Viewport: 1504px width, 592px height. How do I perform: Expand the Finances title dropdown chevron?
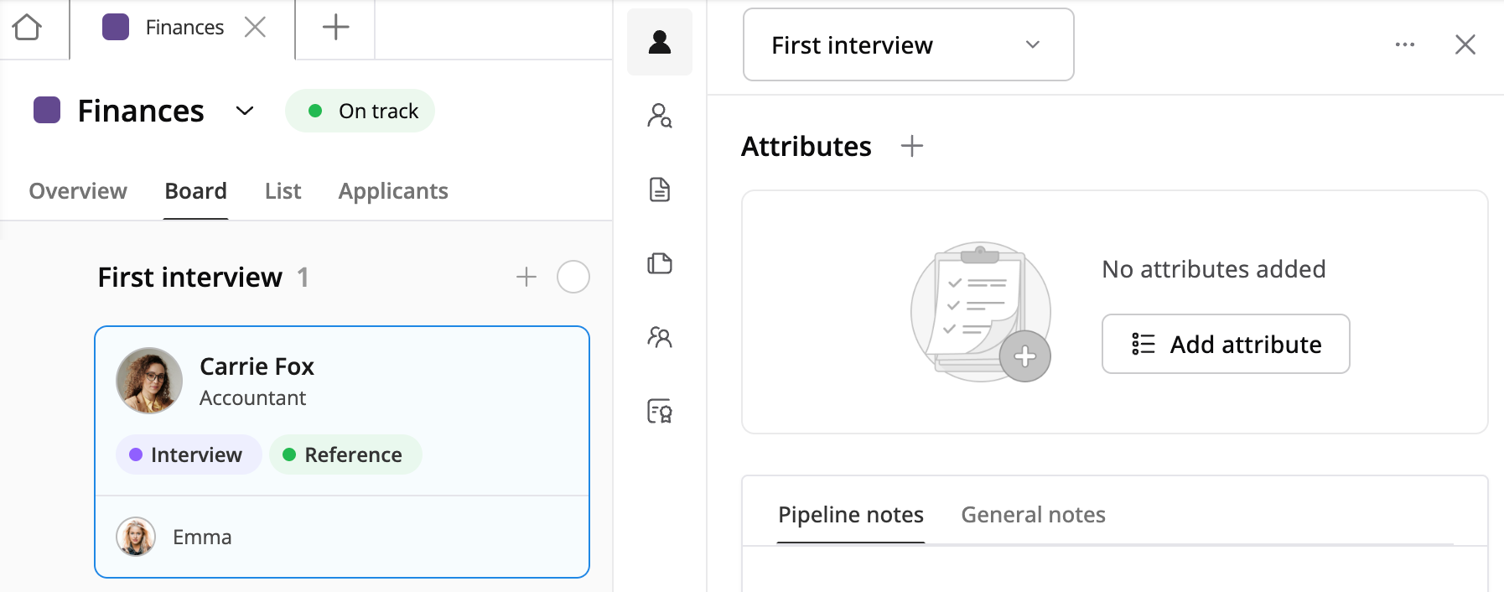click(244, 111)
